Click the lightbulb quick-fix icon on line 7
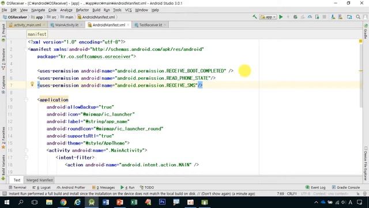 [32, 84]
